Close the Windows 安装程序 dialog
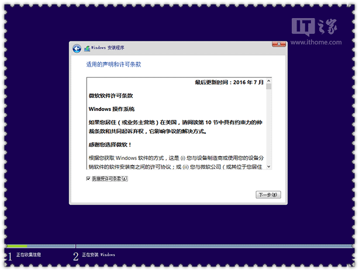 pos(279,44)
